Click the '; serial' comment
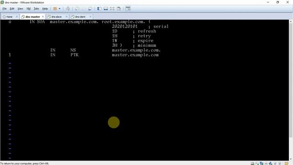 158,27
